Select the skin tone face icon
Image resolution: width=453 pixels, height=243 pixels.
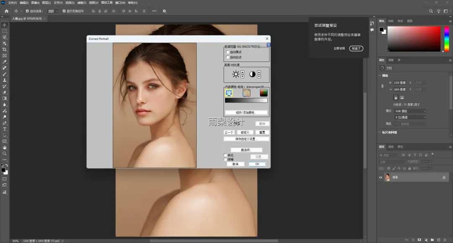[x=246, y=93]
